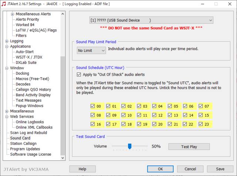Click the Save button
The width and height of the screenshot is (237, 176).
pyautogui.click(x=220, y=169)
